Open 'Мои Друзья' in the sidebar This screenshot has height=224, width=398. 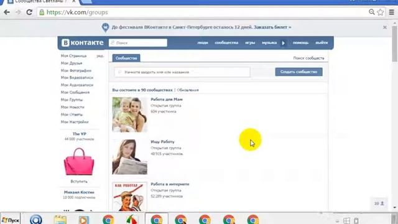[72, 63]
